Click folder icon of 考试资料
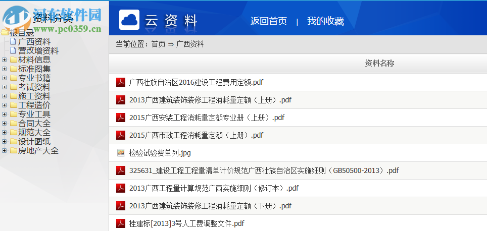This screenshot has width=487, height=231. pyautogui.click(x=13, y=87)
